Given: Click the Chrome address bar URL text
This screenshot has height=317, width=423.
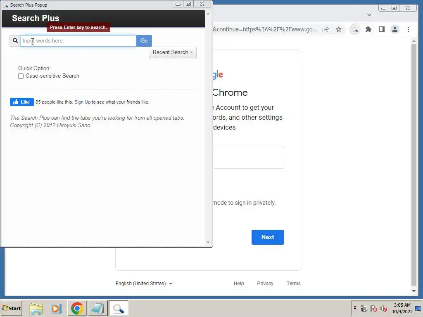Looking at the screenshot, I should [x=265, y=29].
